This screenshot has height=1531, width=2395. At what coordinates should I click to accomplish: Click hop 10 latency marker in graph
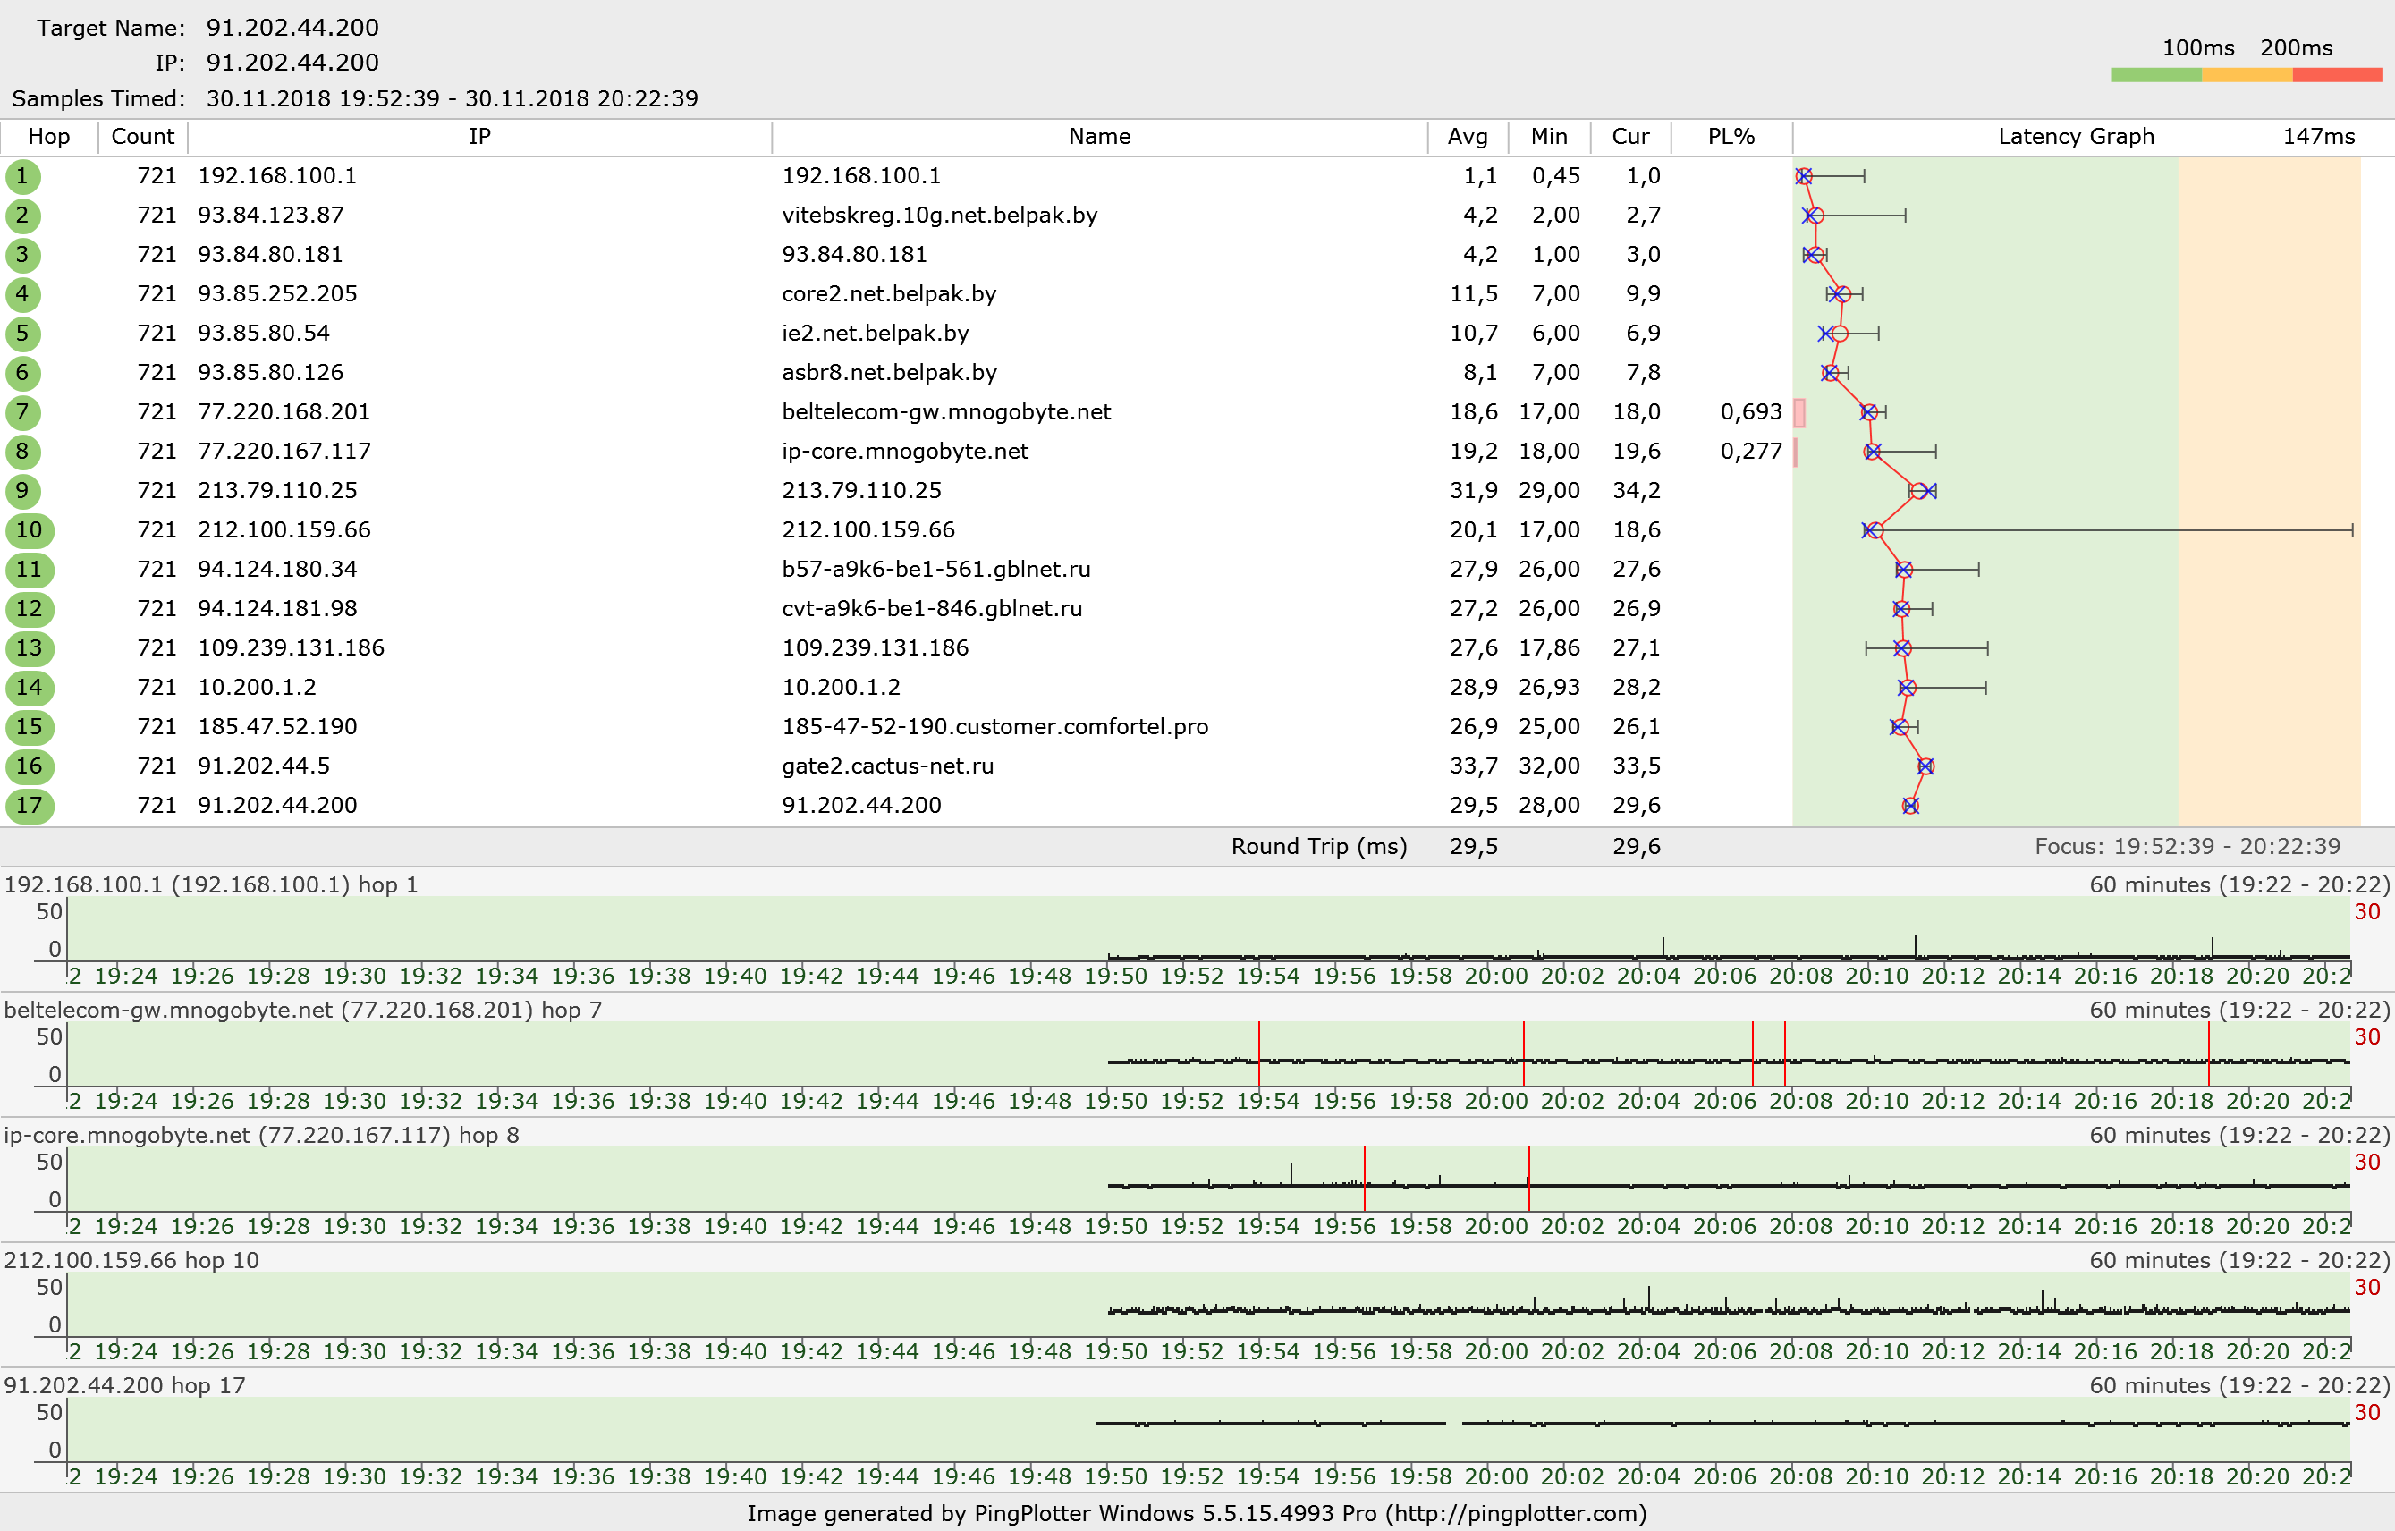(x=1873, y=530)
